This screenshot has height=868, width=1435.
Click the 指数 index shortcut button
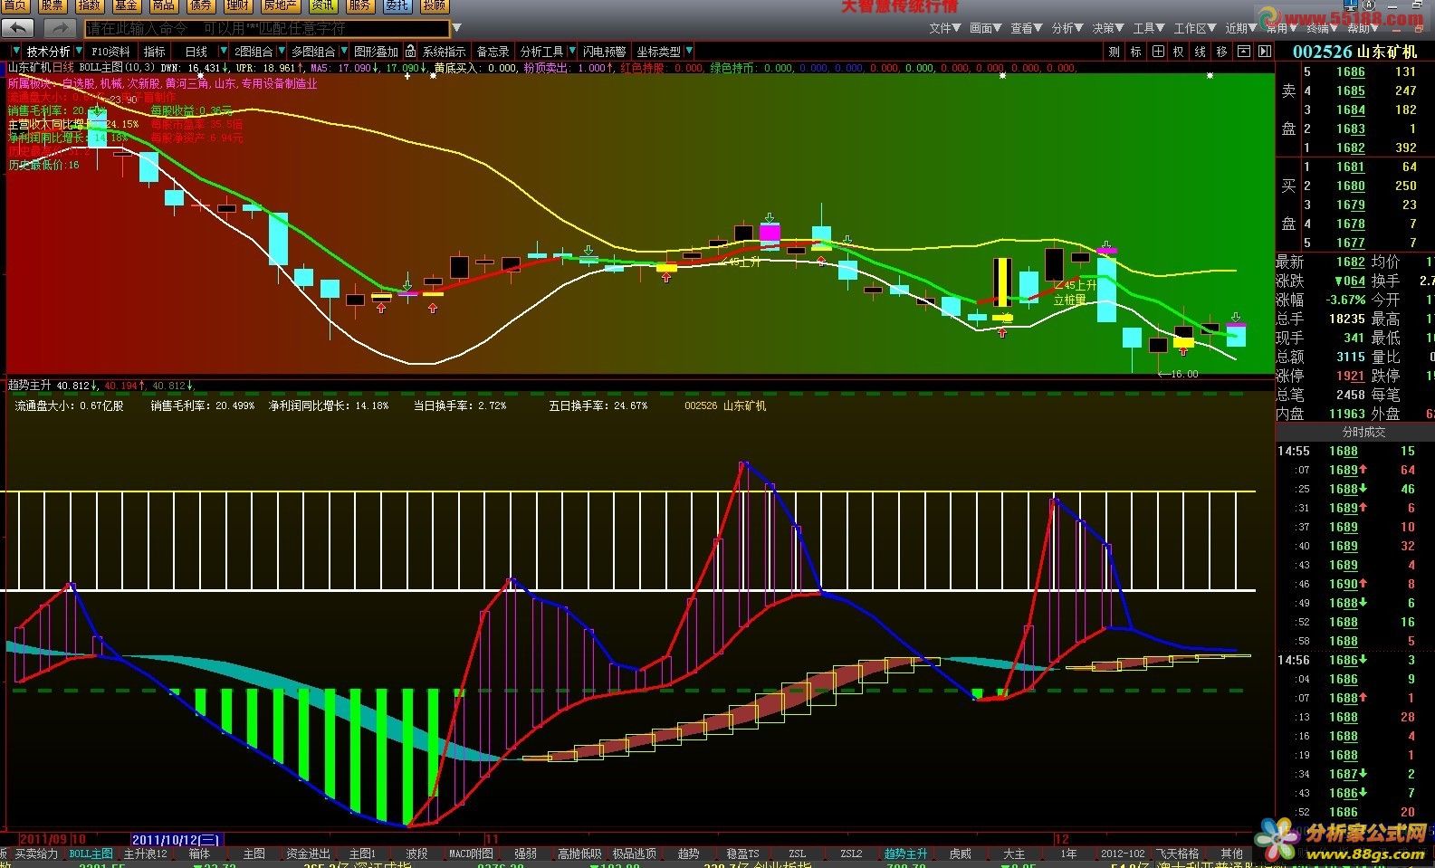[x=89, y=5]
